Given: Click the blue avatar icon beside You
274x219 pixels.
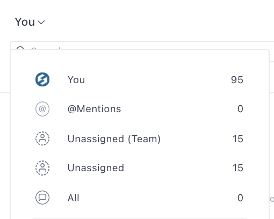Looking at the screenshot, I should coord(42,79).
